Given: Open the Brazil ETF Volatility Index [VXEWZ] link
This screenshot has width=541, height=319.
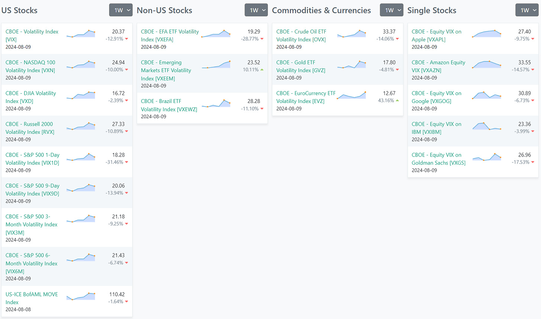Looking at the screenshot, I should [169, 105].
